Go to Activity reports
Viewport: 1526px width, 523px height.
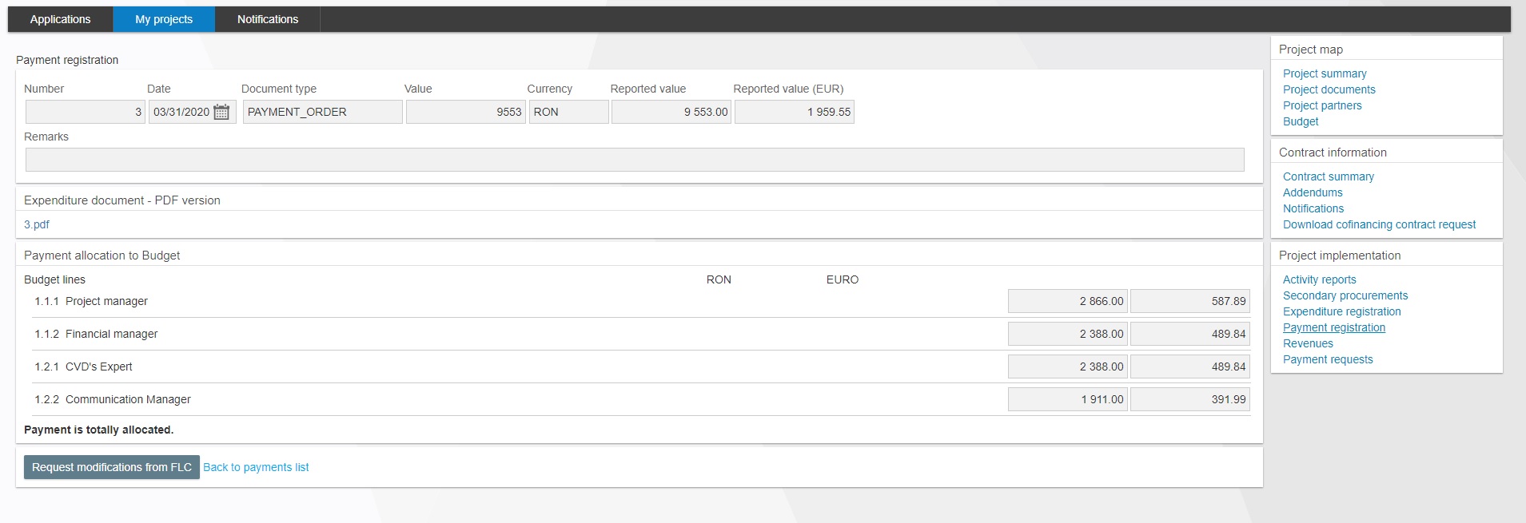click(x=1319, y=279)
